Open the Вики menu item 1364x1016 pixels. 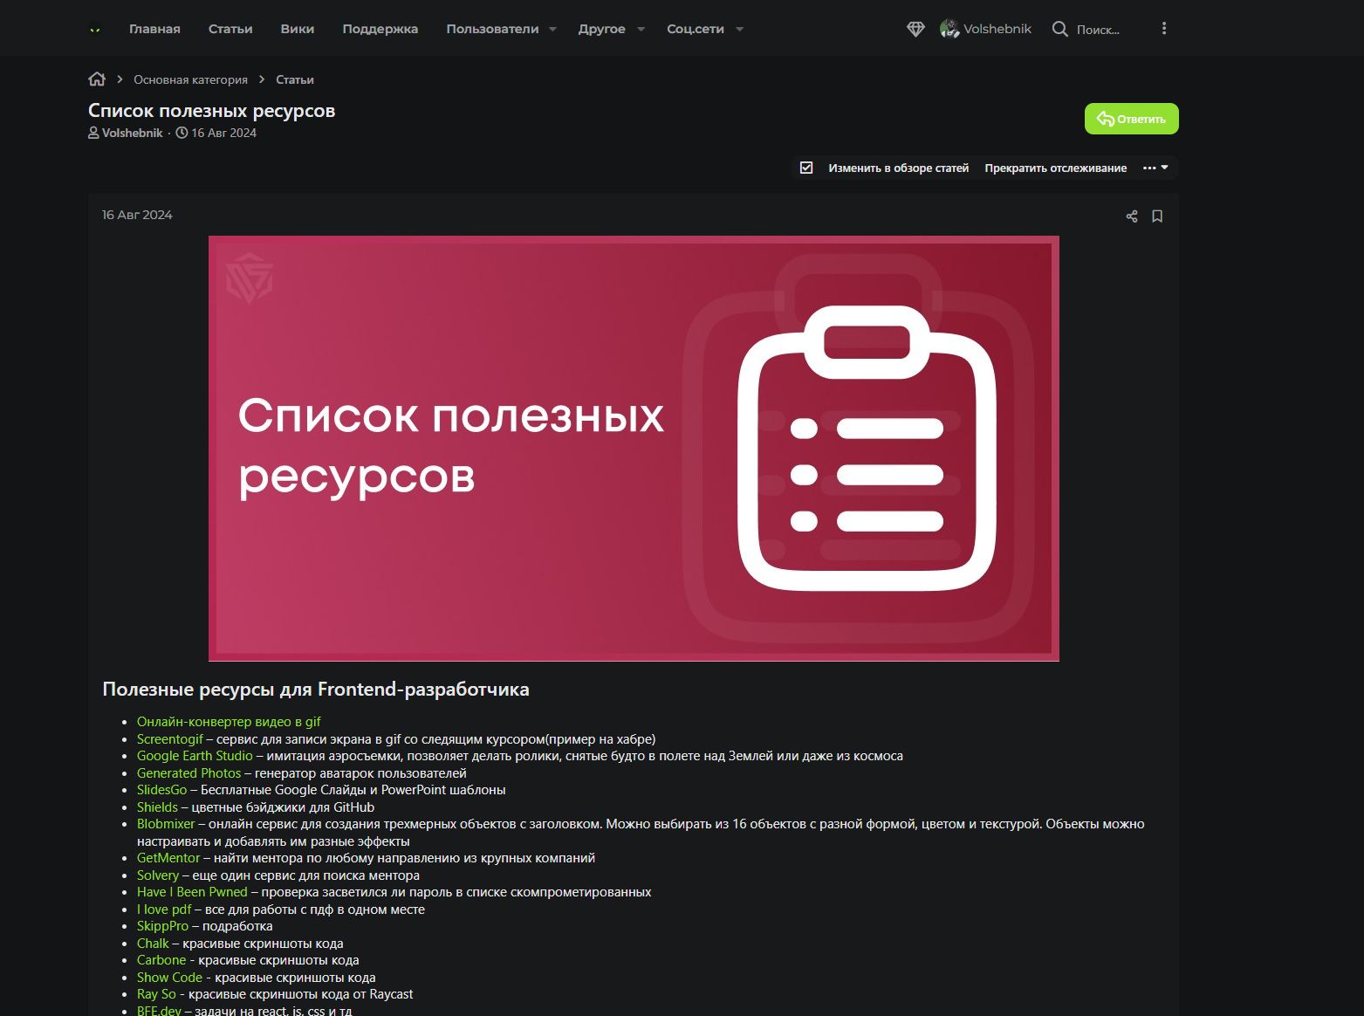[x=298, y=29]
